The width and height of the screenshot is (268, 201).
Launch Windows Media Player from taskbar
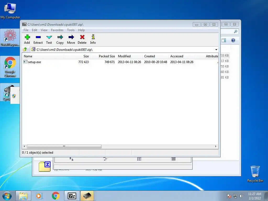coord(39,196)
